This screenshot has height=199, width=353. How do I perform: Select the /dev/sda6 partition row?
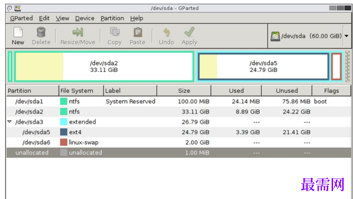tap(179, 142)
